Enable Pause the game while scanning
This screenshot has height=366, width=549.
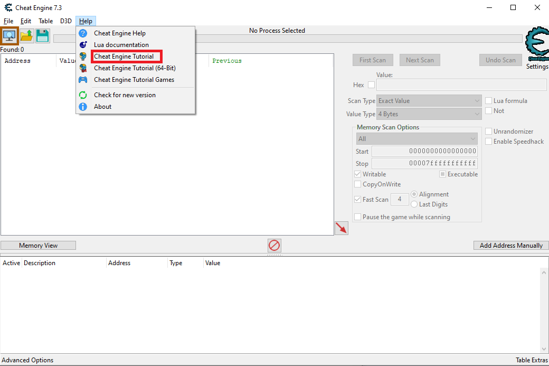[357, 217]
